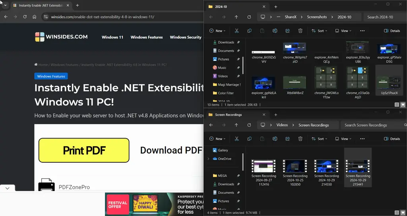Select the 2024-10 Explorer tab
407x216 pixels.
point(237,7)
